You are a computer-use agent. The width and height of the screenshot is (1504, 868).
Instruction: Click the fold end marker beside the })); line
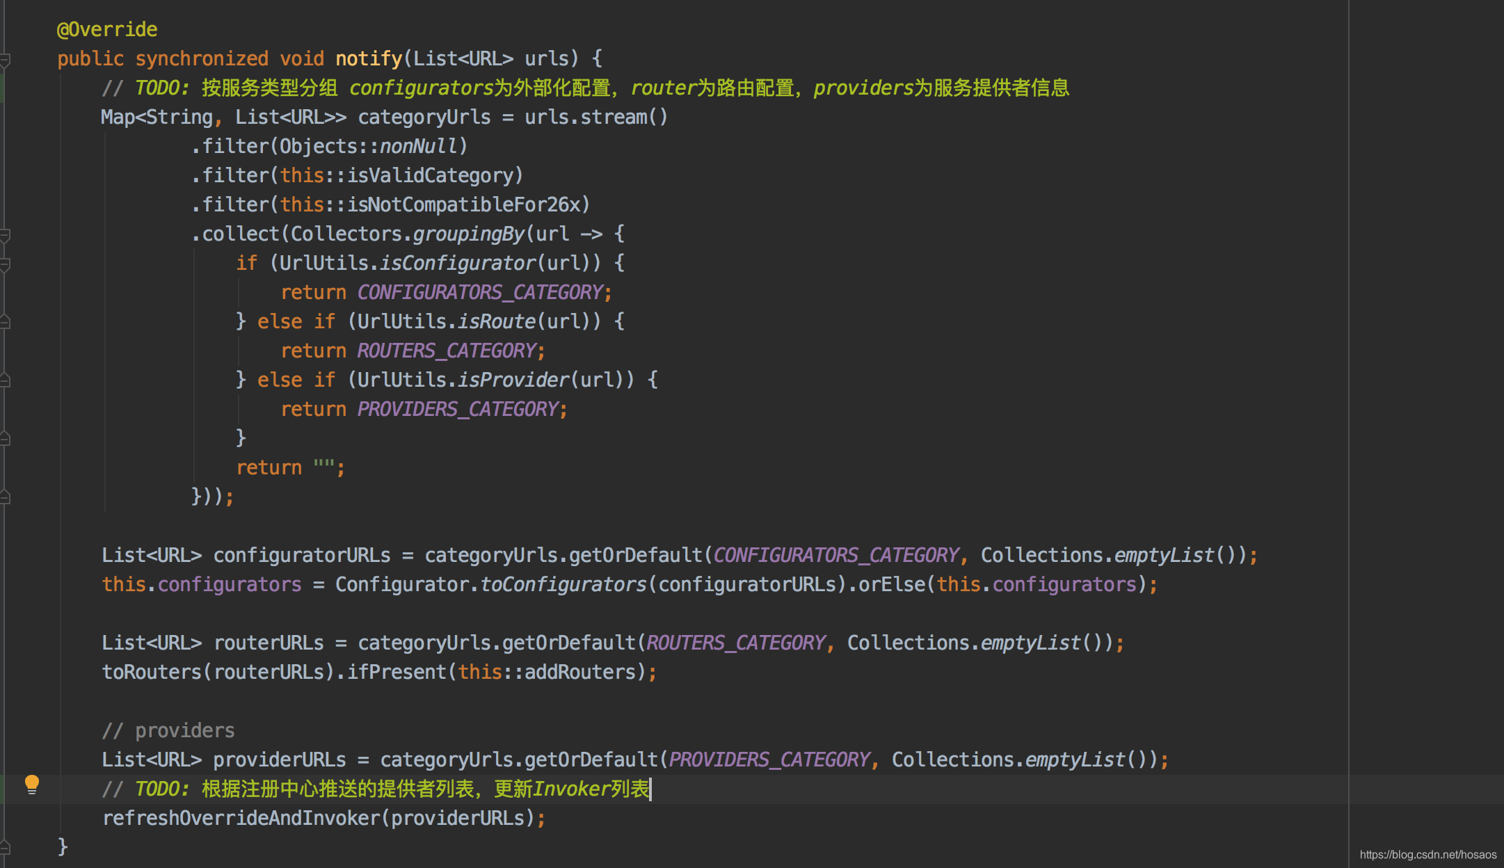pos(5,497)
